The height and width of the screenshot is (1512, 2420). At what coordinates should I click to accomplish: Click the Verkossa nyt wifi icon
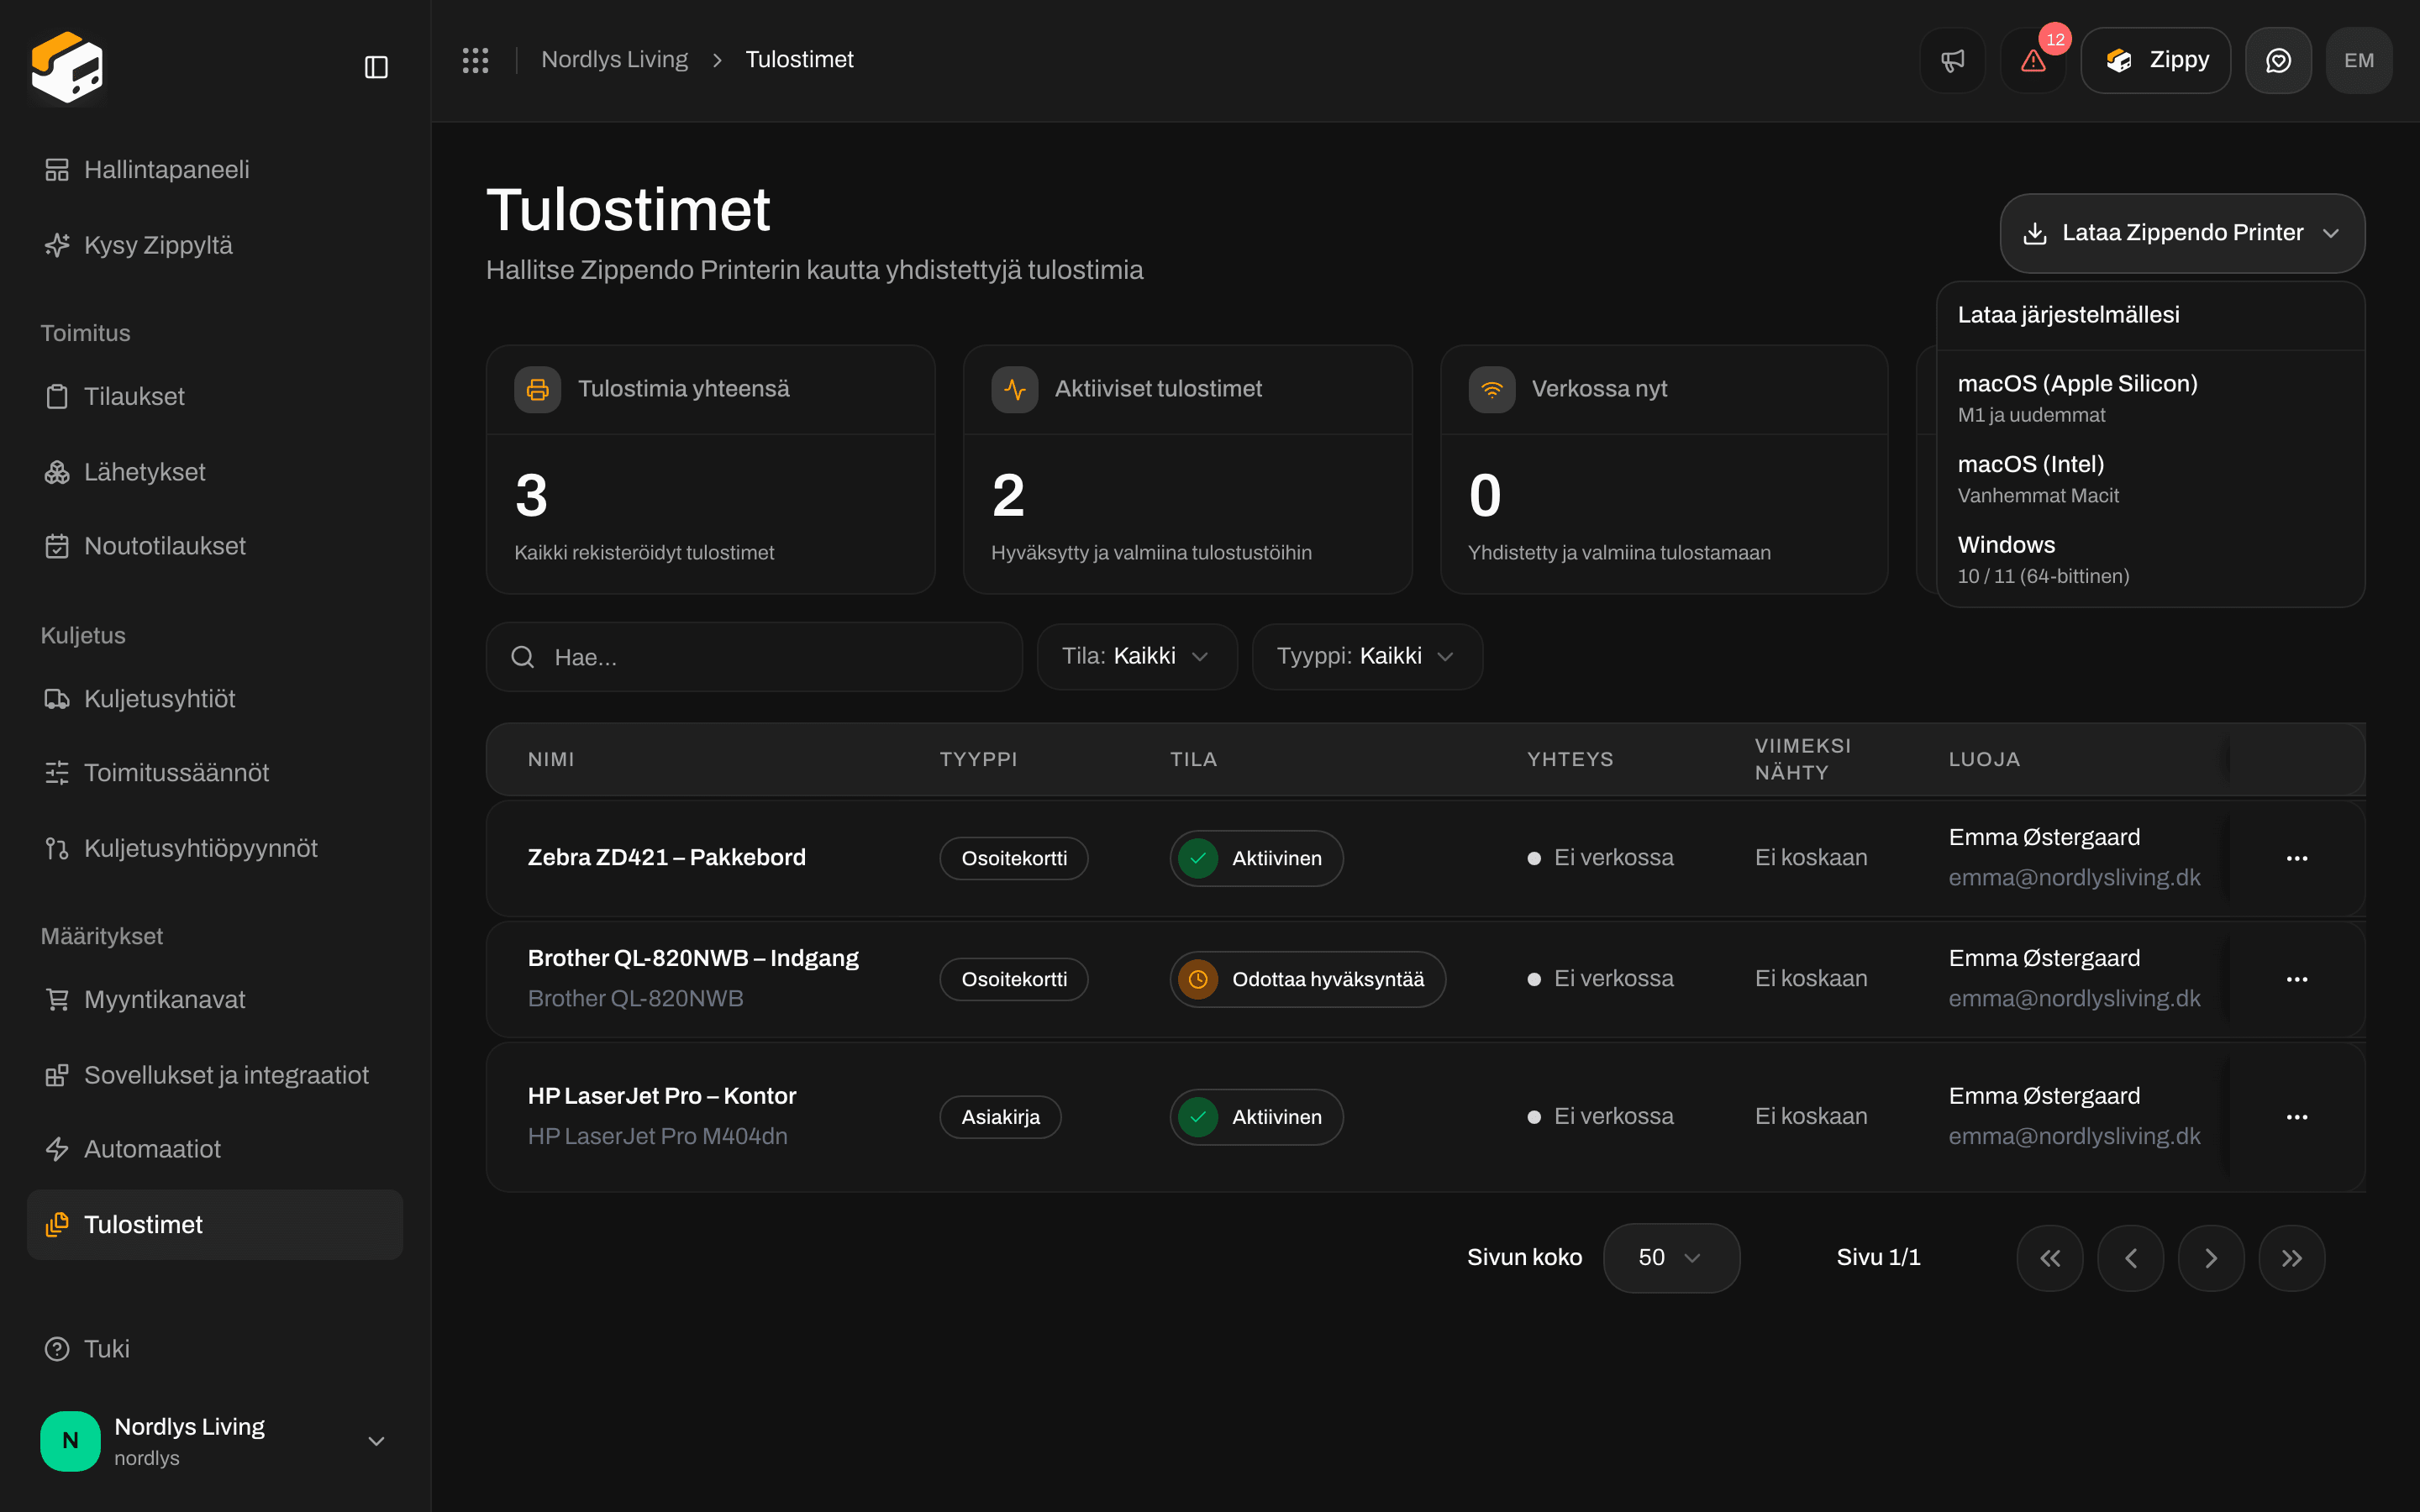(x=1492, y=389)
